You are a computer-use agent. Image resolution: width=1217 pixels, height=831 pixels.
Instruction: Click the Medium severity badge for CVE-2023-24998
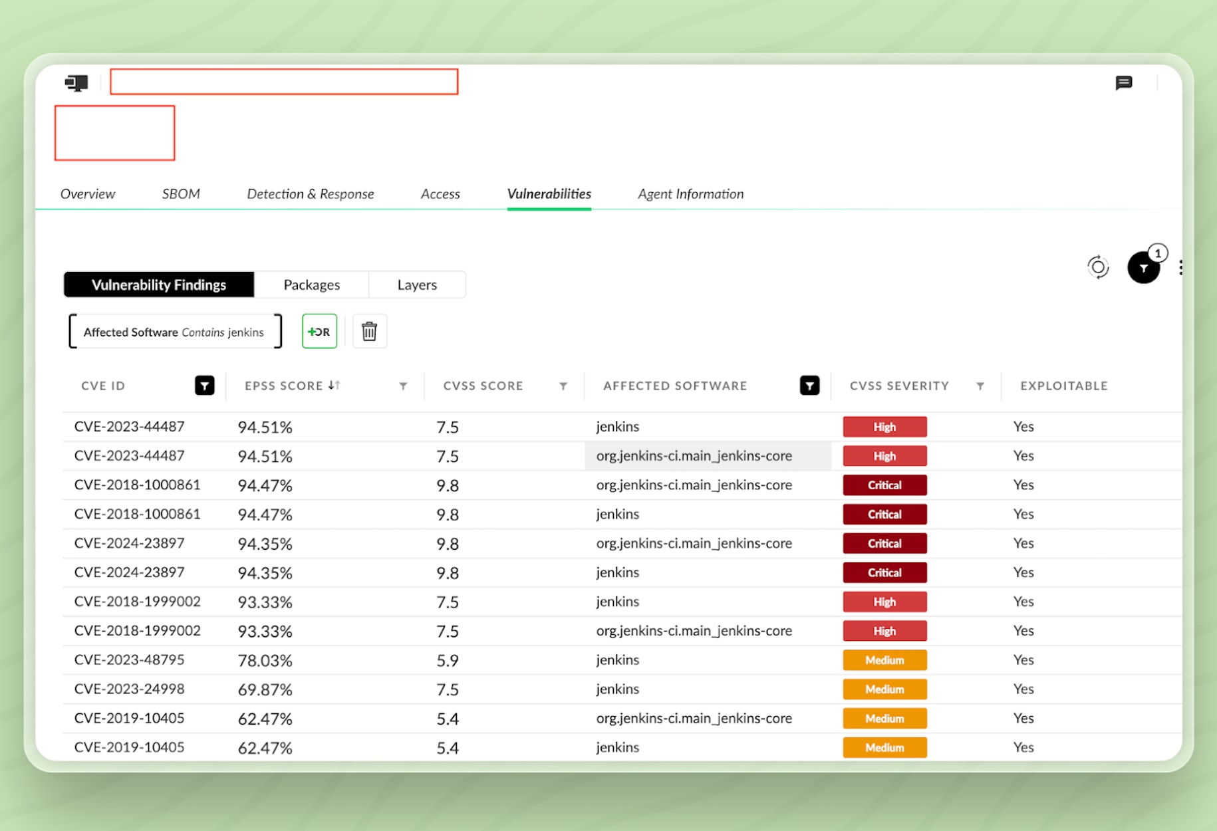click(884, 689)
